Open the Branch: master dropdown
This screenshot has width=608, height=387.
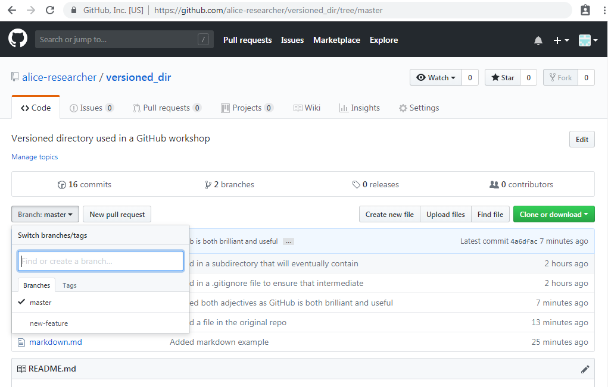point(45,214)
